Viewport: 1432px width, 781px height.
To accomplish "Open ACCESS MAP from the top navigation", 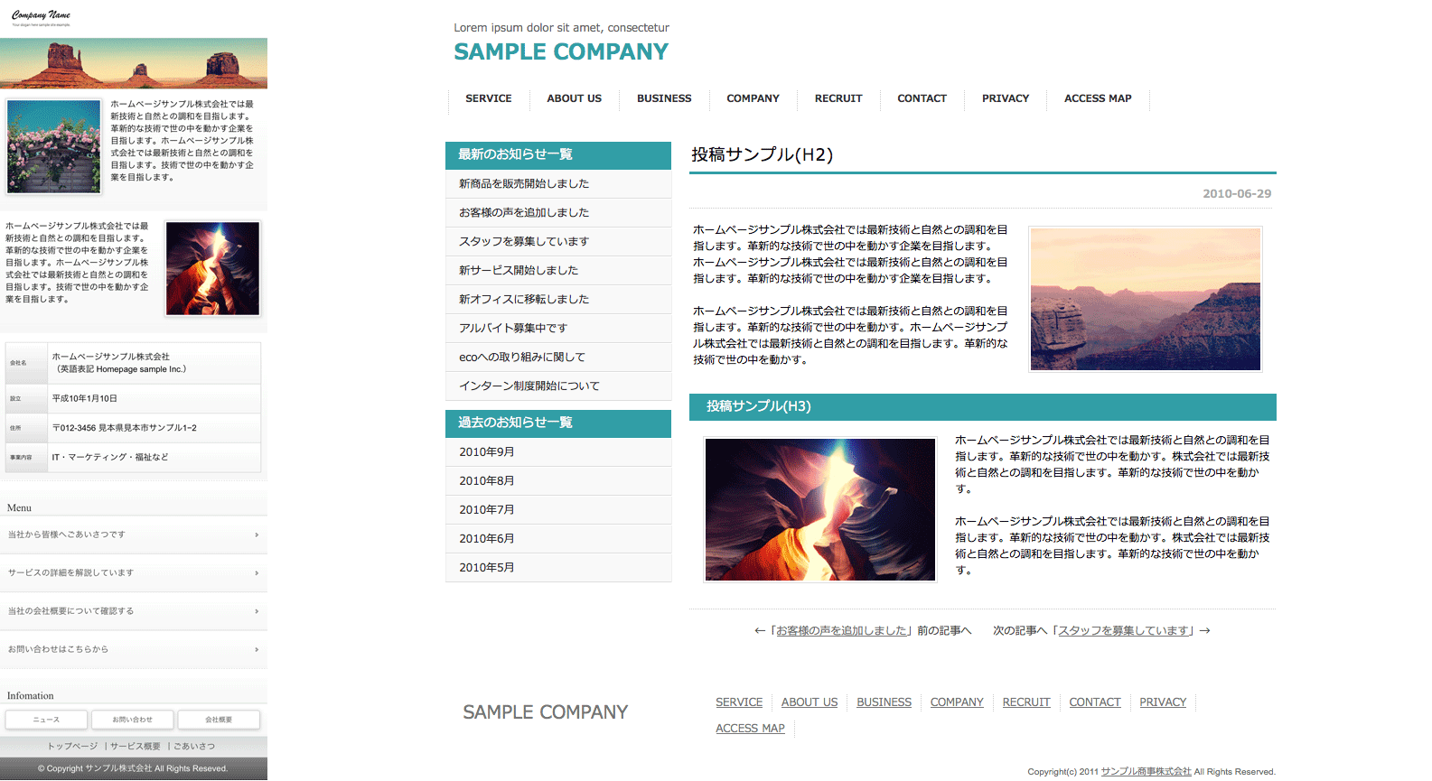I will click(1097, 98).
